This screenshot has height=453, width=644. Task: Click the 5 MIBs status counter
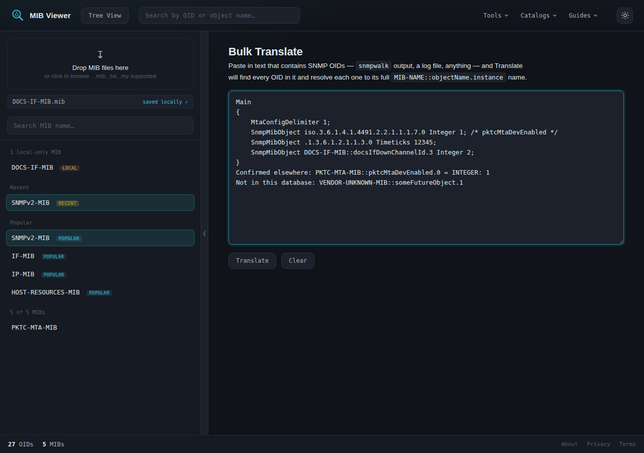(53, 444)
